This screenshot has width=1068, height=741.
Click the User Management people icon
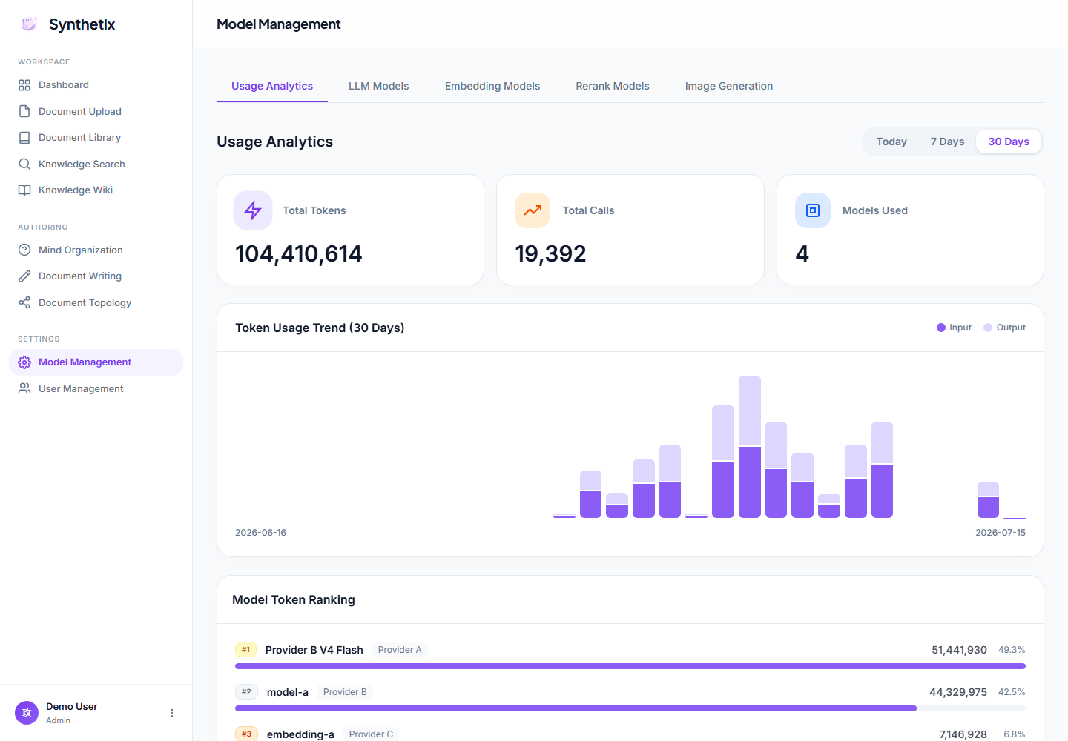point(24,388)
